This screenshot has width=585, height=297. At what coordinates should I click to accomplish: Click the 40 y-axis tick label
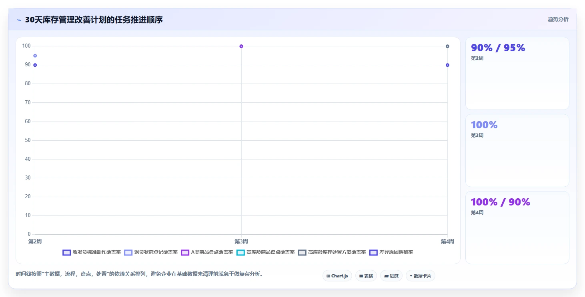[x=28, y=159]
